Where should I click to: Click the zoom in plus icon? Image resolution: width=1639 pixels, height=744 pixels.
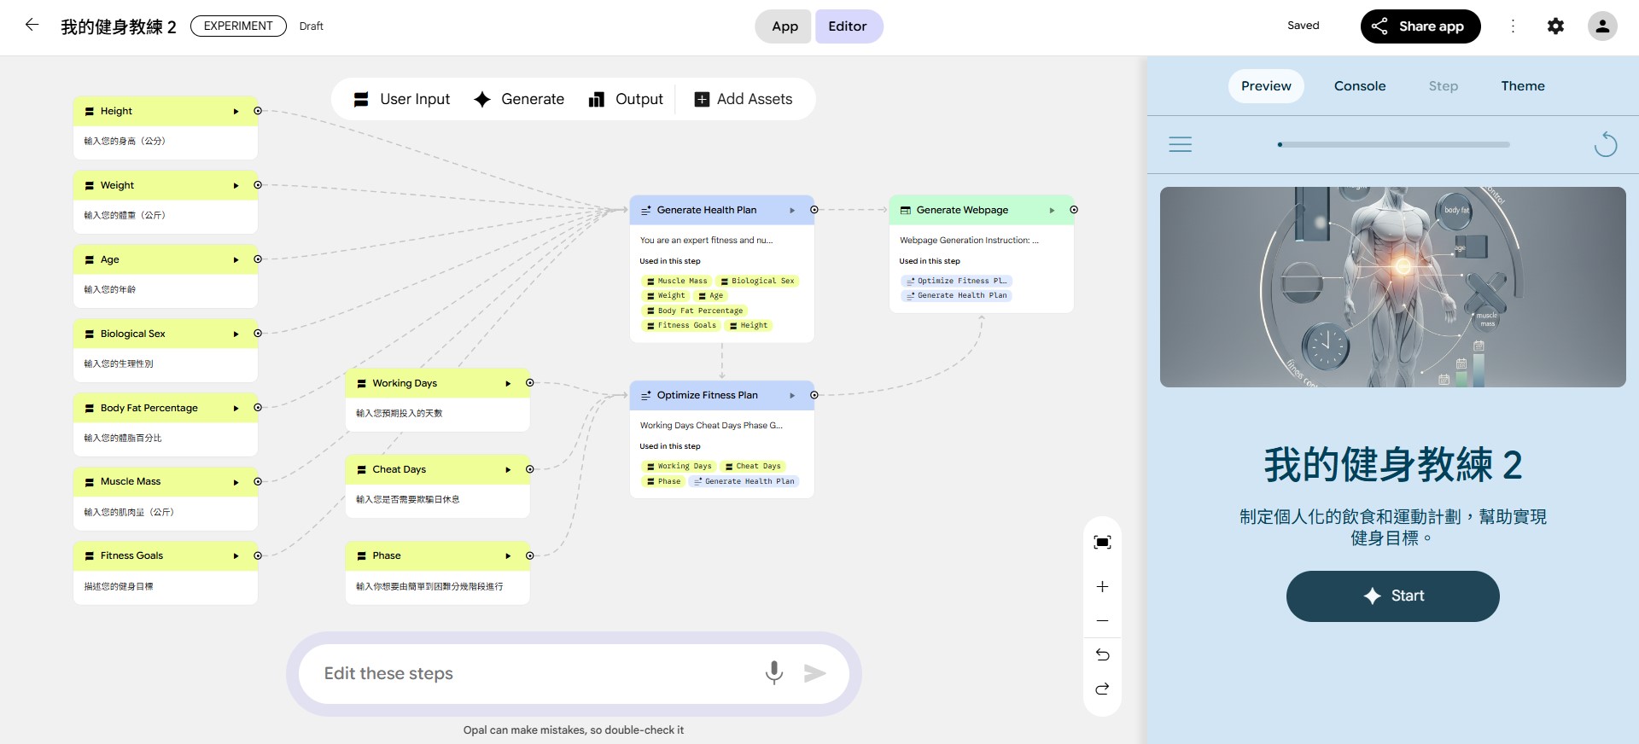pos(1102,587)
